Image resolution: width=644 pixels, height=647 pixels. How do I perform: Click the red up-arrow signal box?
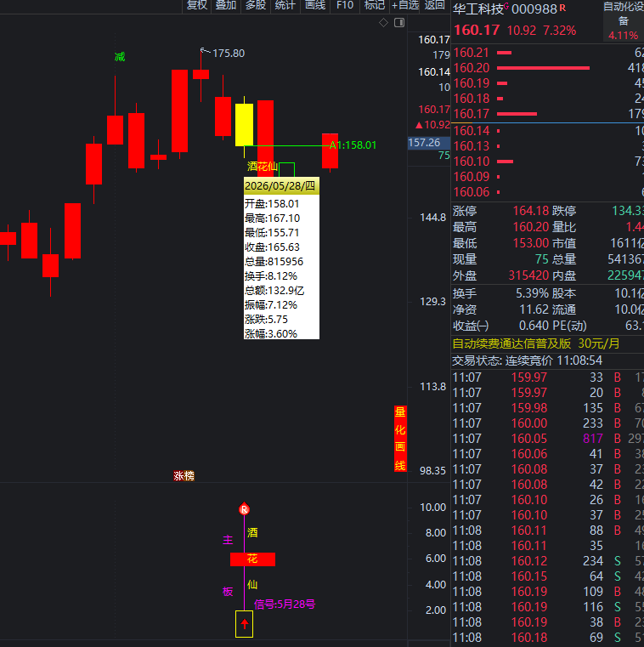click(x=244, y=623)
